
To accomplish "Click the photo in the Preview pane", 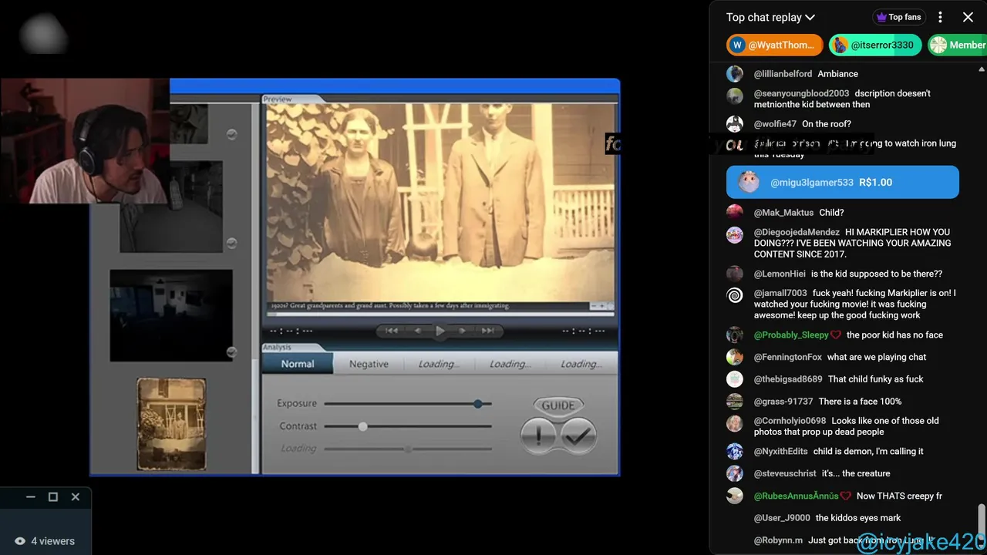I will 441,202.
